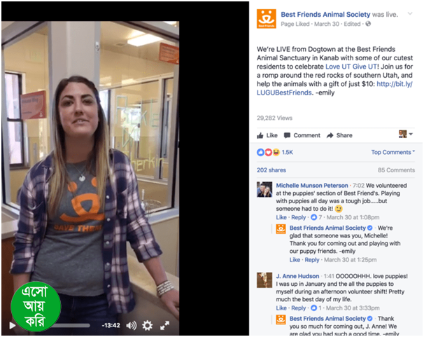Viewport: 424px width, 337px height.
Task: Open the 202 shares link
Action: (x=271, y=170)
